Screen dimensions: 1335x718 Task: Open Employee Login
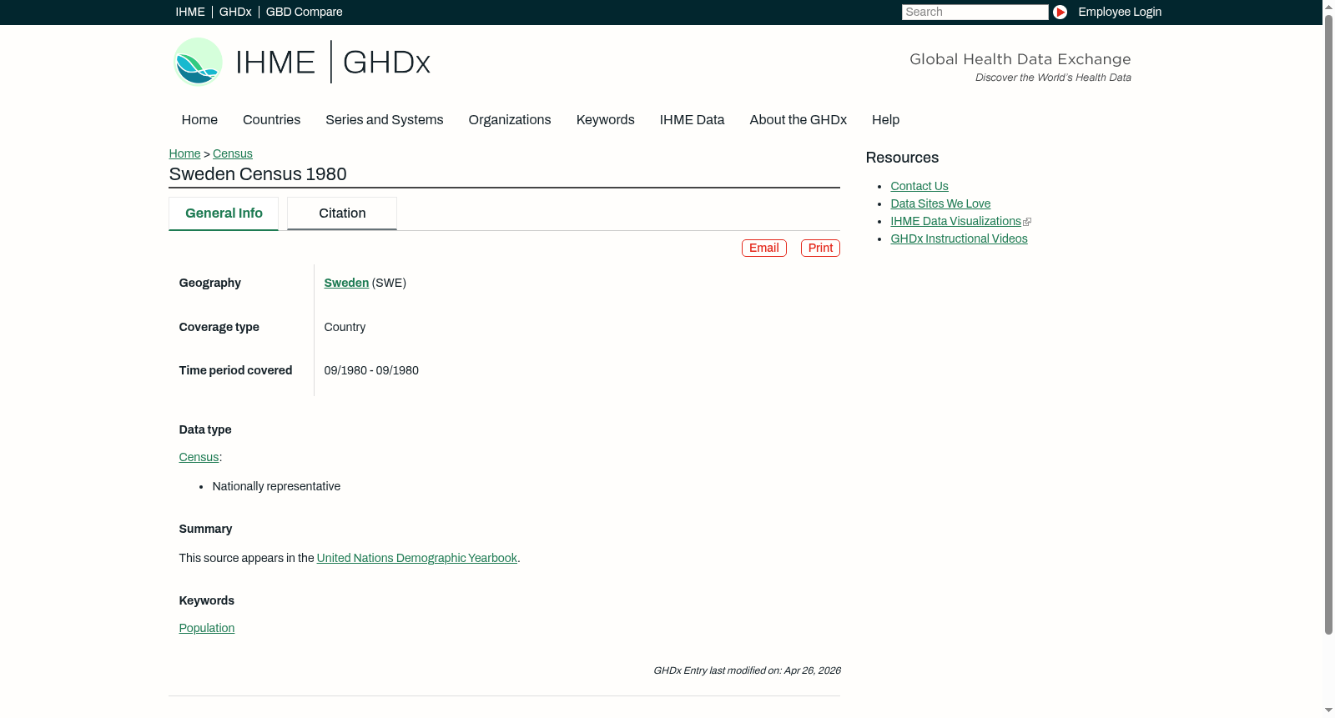pos(1120,12)
